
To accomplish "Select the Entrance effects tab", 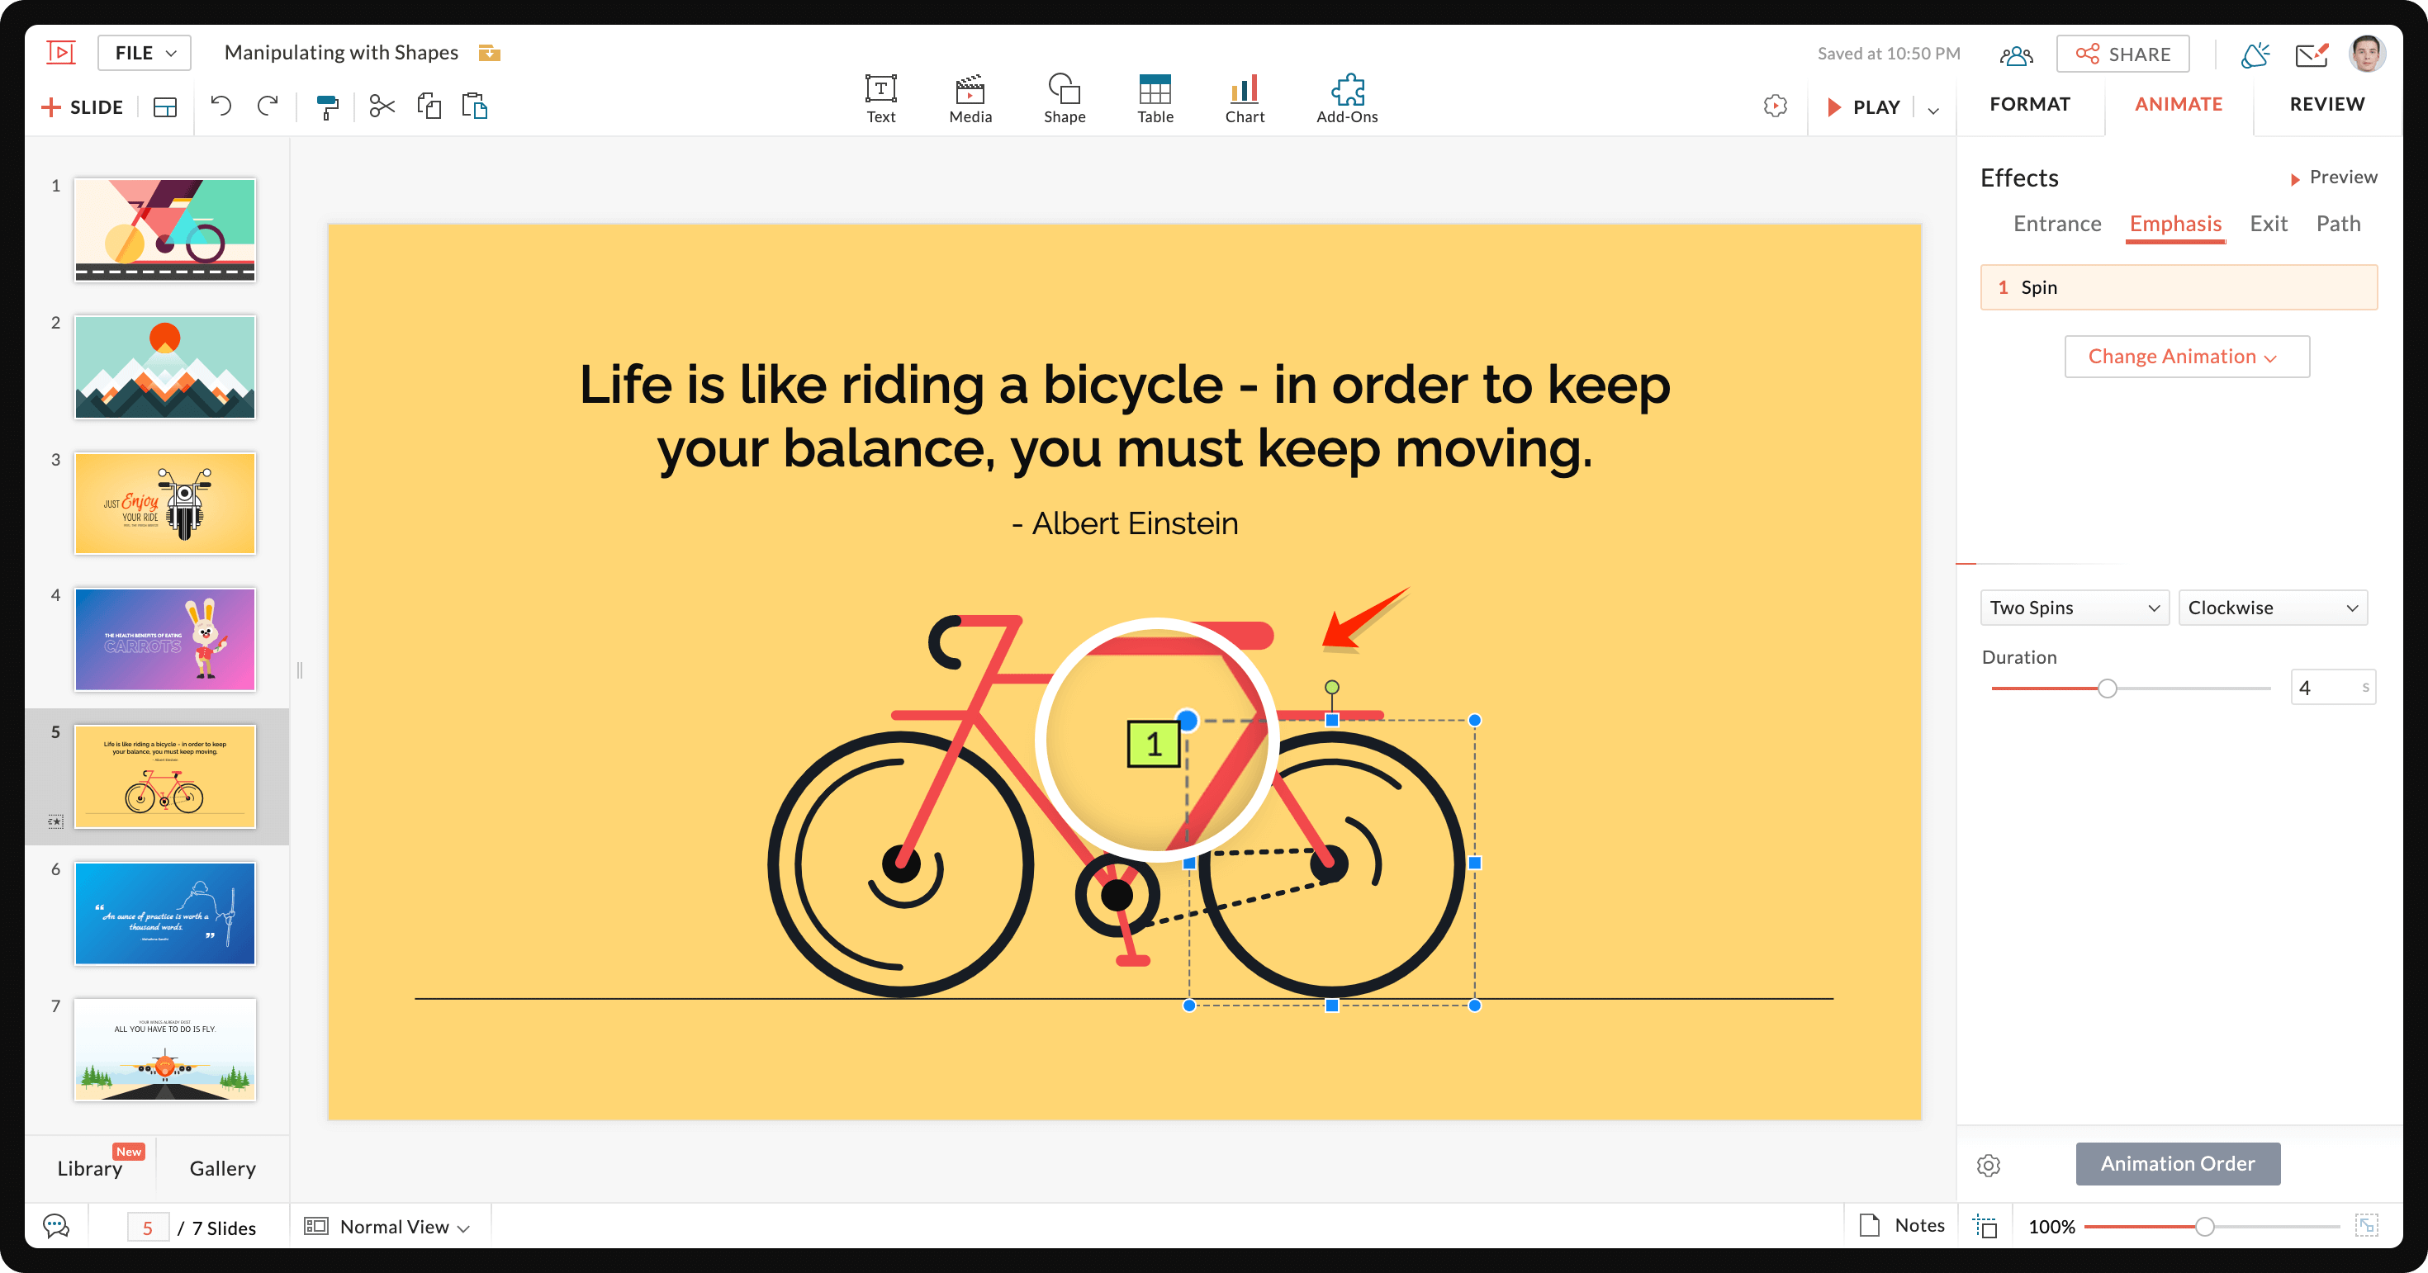I will (2056, 224).
